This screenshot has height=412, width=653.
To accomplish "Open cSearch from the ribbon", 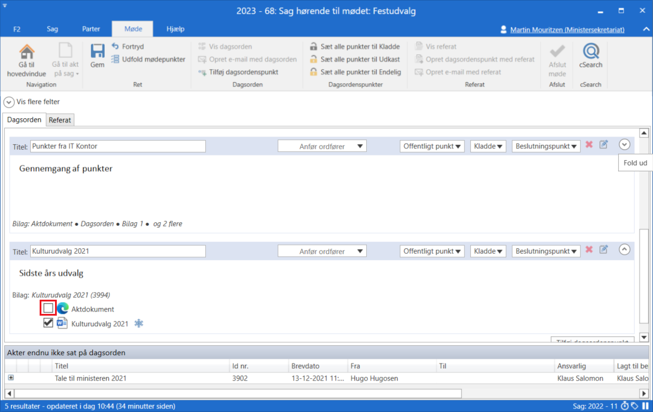I will point(590,52).
